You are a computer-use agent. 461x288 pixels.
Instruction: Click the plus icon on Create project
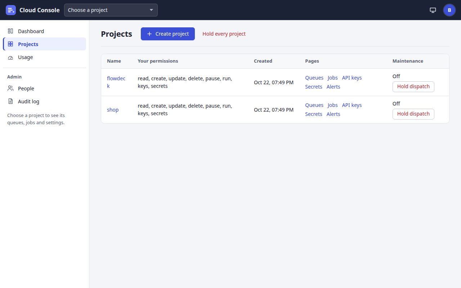(149, 34)
